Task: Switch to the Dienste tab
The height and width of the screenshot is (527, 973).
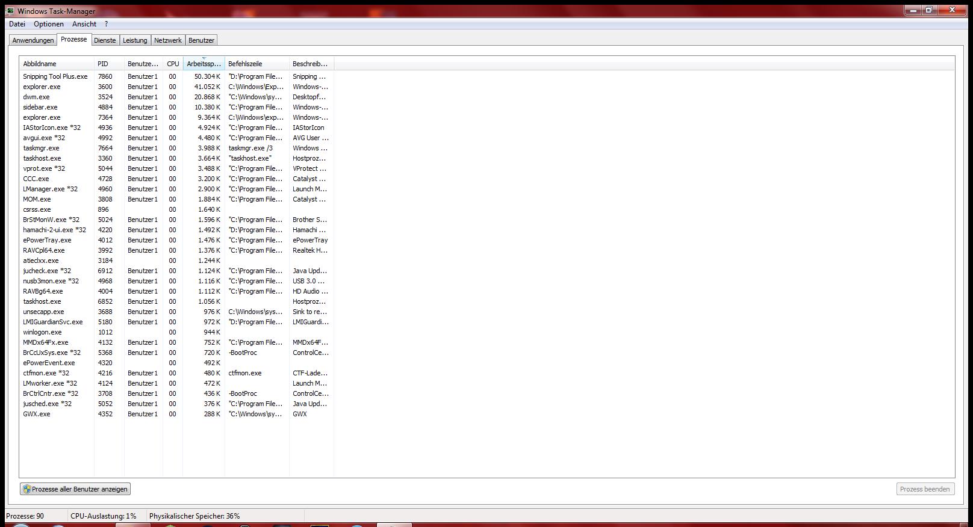Action: pos(105,40)
